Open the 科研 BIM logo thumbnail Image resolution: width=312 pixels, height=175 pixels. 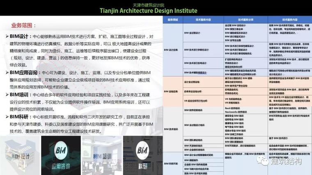pos(143,156)
